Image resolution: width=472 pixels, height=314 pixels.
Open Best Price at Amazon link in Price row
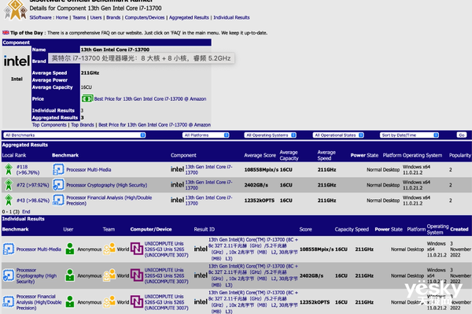click(x=150, y=98)
